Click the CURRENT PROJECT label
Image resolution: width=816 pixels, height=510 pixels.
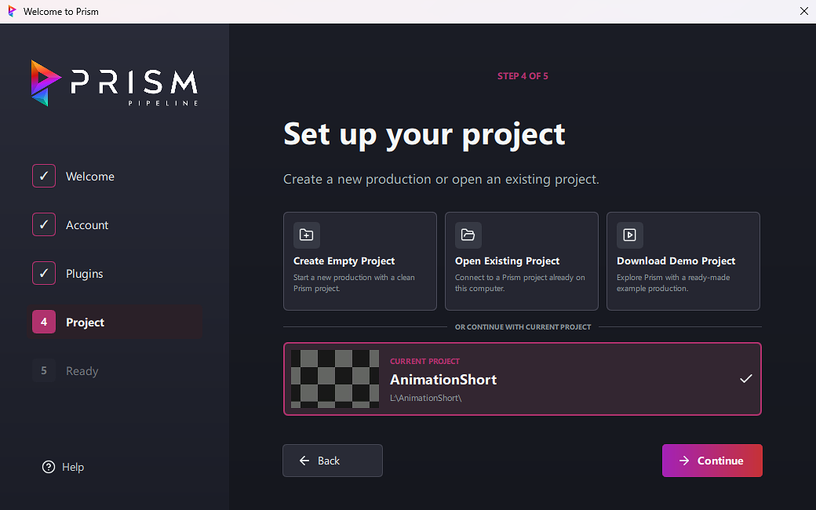click(x=424, y=361)
